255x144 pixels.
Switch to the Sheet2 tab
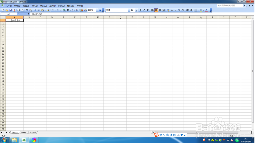coord(24,133)
